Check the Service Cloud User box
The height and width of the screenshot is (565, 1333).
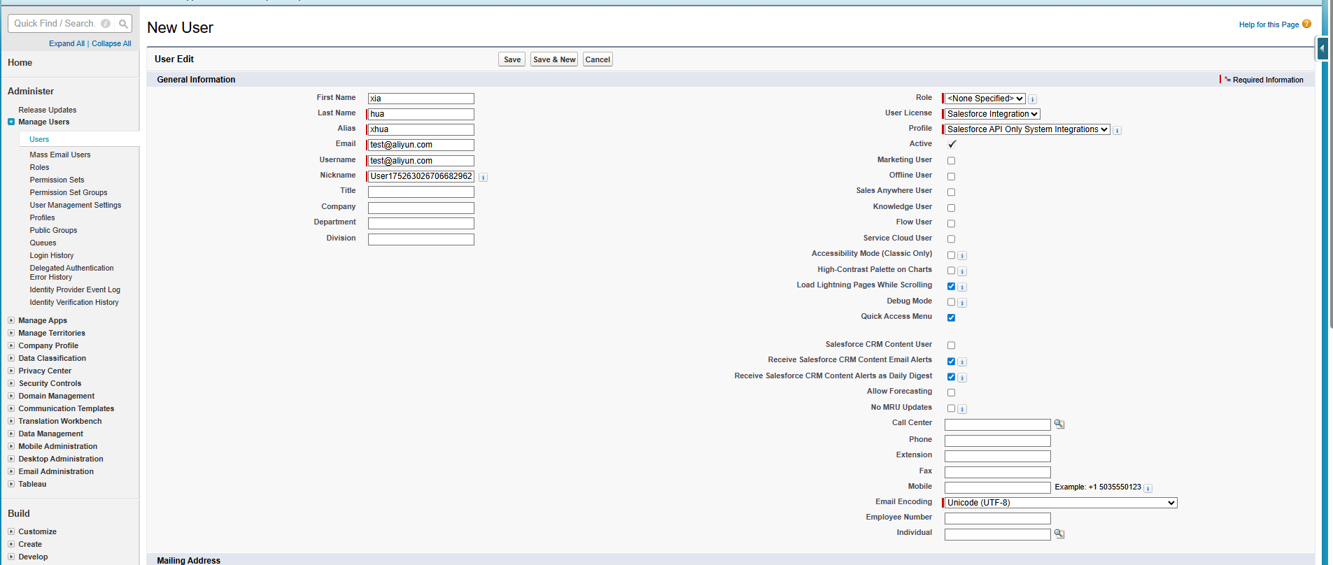coord(951,239)
